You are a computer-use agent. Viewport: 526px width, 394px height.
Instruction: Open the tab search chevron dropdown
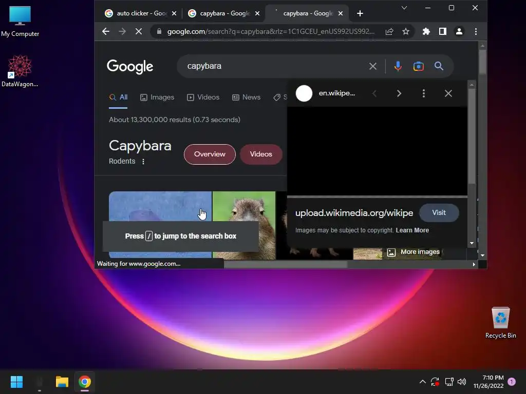click(404, 8)
